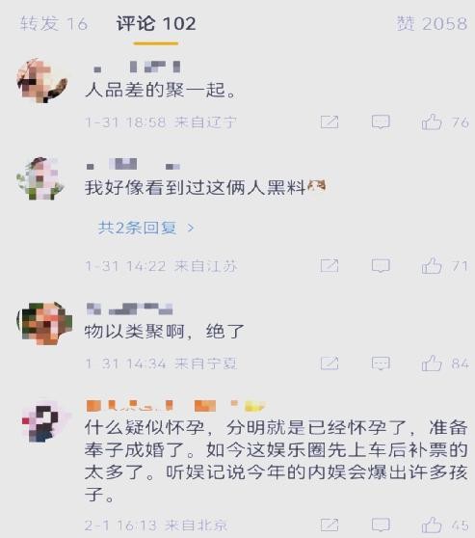This screenshot has height=538, width=475.
Task: Share the comment '物以类聚啊，绝了'
Action: [330, 363]
